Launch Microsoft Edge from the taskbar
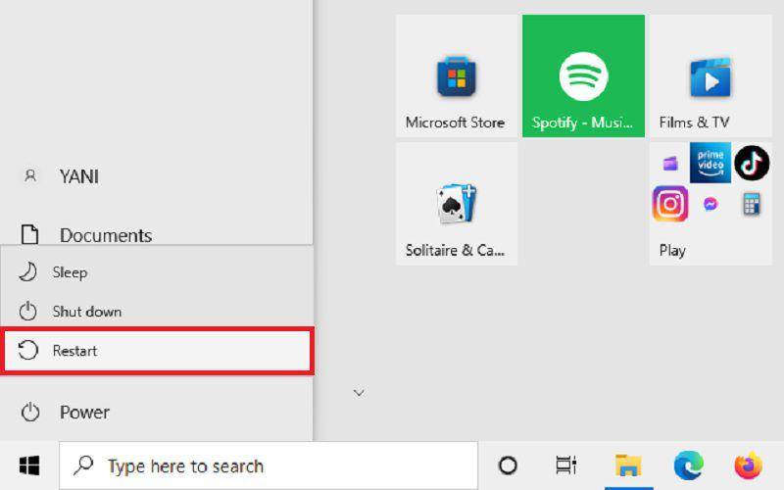 pyautogui.click(x=689, y=465)
